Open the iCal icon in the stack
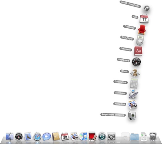Viewport: 162px width, 144px height. click(x=144, y=19)
